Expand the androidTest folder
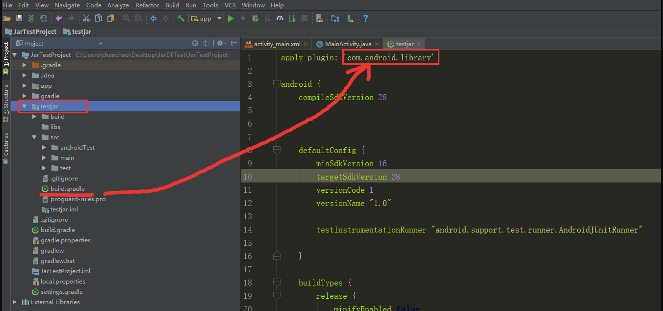This screenshot has width=663, height=311. [x=44, y=148]
